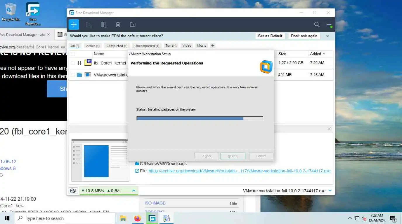Click the start downloads toolbar icon
Viewport: 402px width, 224px height.
point(89,25)
